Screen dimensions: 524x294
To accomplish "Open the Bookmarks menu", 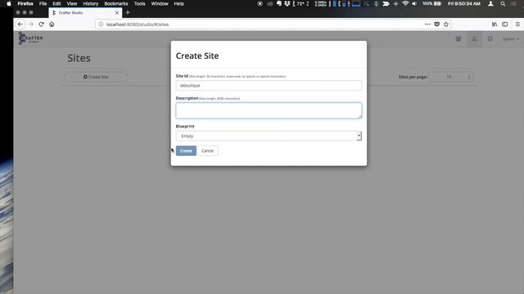I will pyautogui.click(x=116, y=3).
